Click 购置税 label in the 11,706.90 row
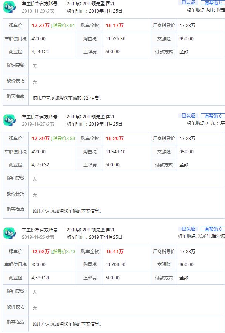The height and width of the screenshot is (333, 225). pos(90,265)
